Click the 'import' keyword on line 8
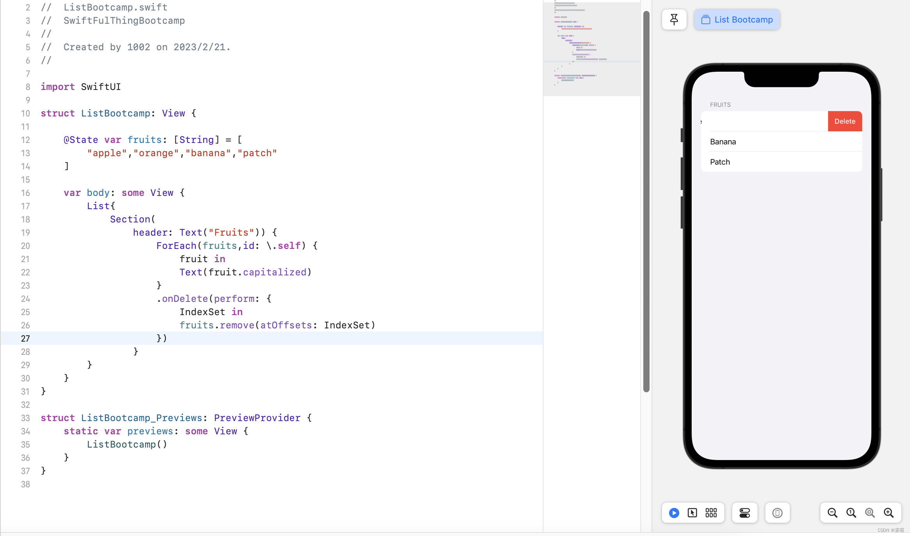The width and height of the screenshot is (910, 536). point(58,87)
